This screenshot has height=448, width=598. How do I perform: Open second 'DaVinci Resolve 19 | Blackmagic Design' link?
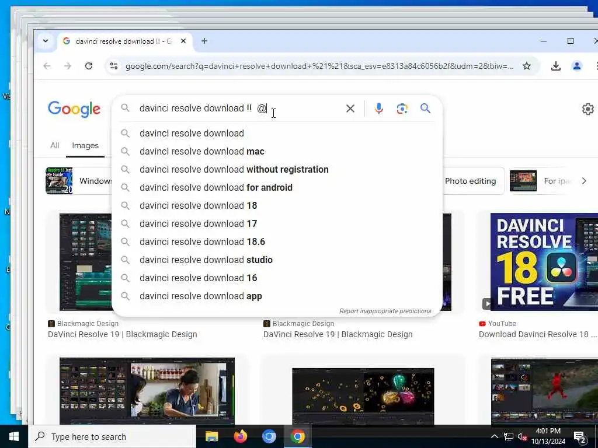(x=338, y=334)
